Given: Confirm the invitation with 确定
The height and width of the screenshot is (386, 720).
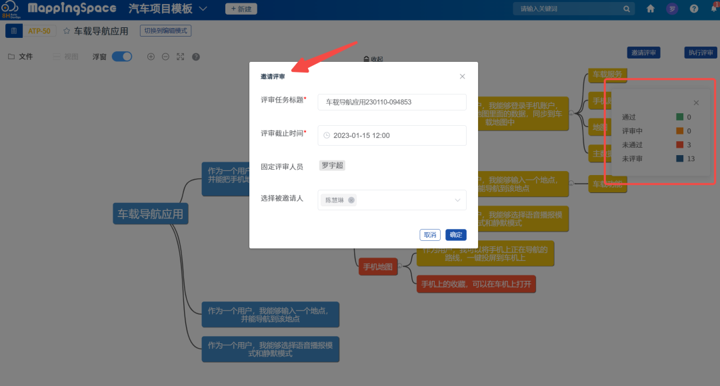Looking at the screenshot, I should tap(456, 235).
